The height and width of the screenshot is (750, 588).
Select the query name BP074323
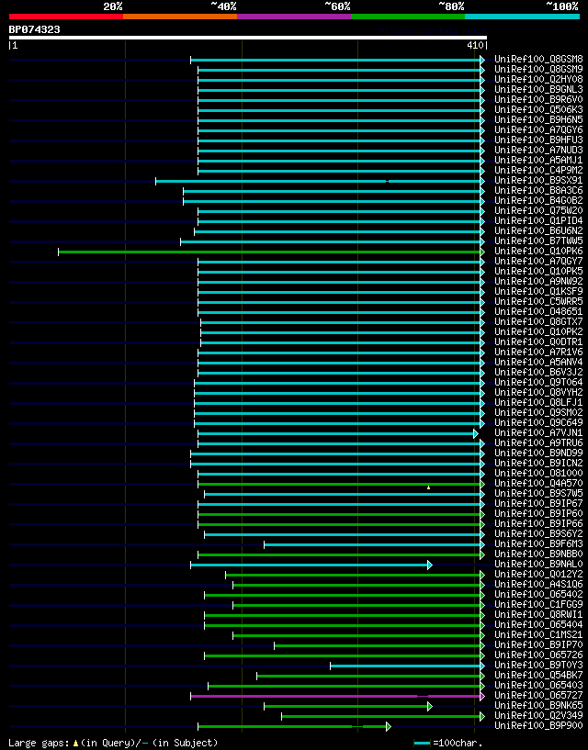coord(35,29)
